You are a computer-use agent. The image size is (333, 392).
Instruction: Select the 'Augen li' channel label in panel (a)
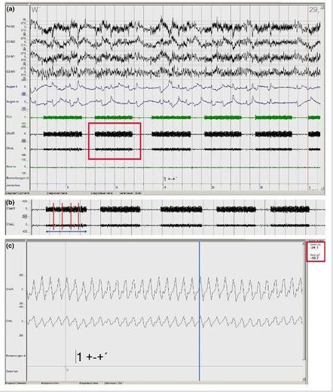coord(12,87)
